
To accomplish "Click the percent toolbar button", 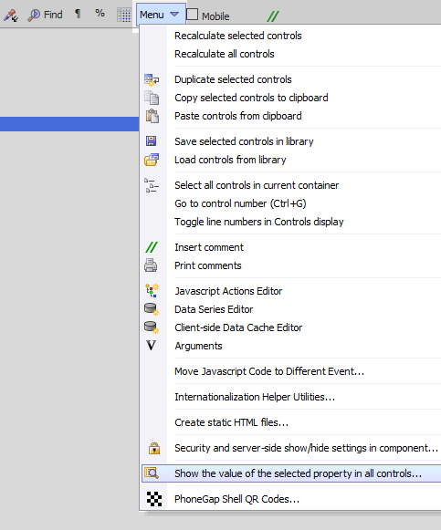I will point(100,13).
